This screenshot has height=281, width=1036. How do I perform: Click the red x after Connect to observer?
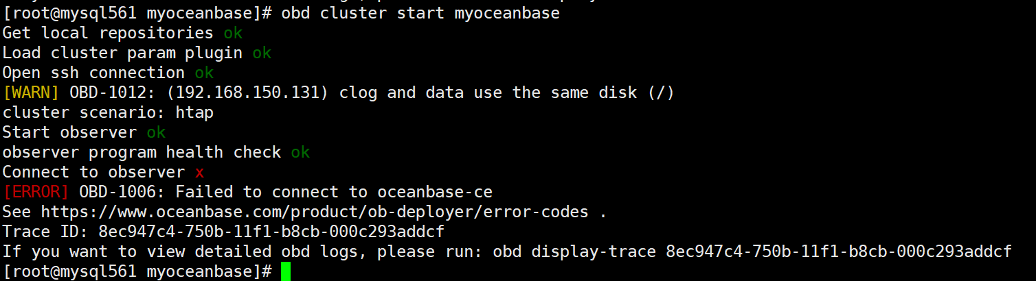click(199, 172)
